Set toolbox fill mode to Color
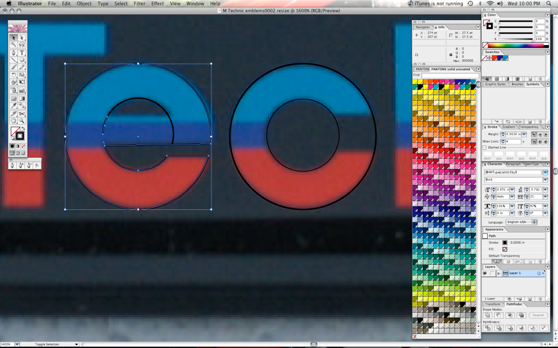 tap(12, 146)
